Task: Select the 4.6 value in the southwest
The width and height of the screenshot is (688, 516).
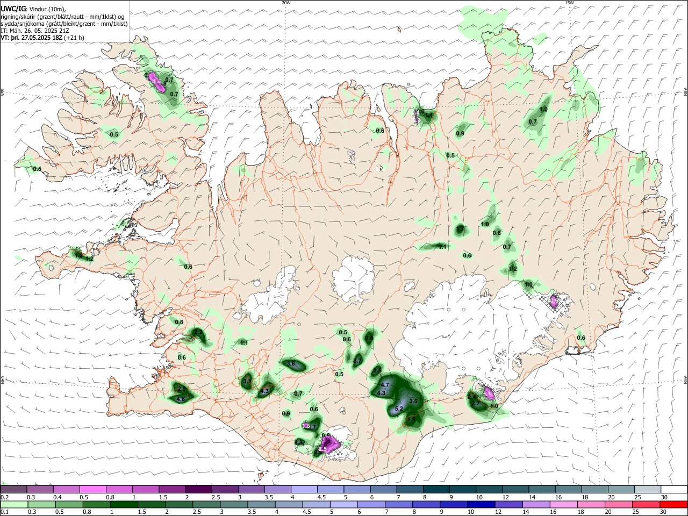Action: [x=181, y=399]
